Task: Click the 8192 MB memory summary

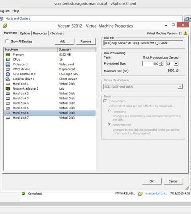Action: [x=65, y=55]
